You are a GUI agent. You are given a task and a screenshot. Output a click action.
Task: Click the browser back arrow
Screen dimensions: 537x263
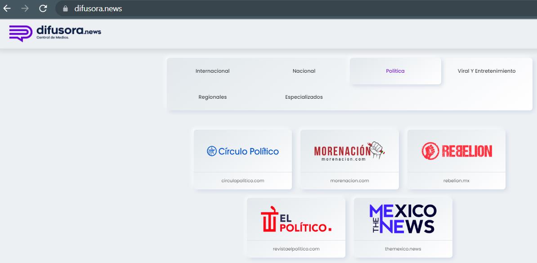(7, 9)
